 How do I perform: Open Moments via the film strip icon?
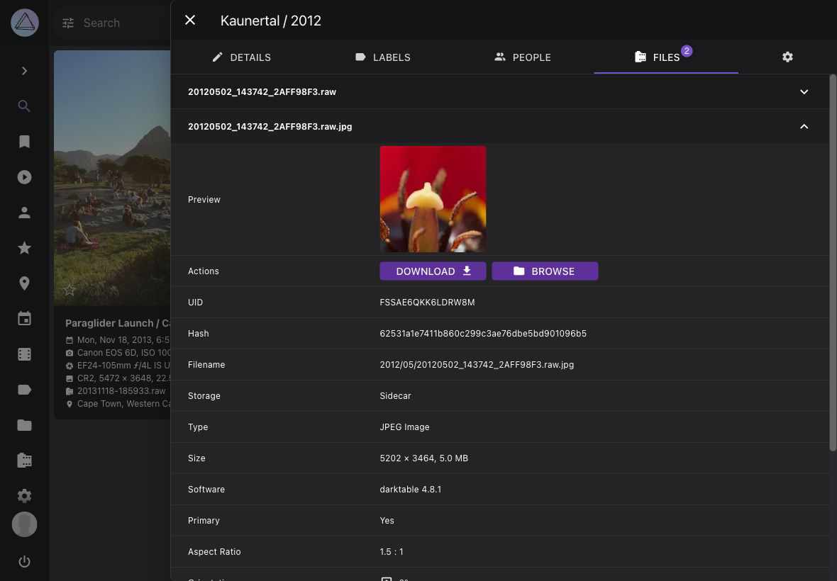(x=24, y=354)
